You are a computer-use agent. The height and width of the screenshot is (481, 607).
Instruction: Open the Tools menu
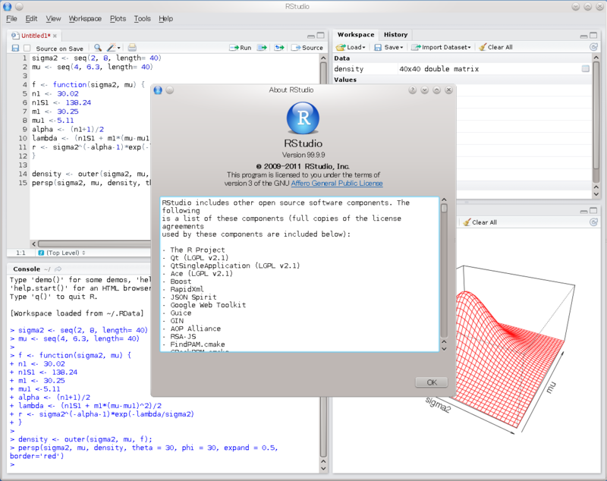click(142, 18)
